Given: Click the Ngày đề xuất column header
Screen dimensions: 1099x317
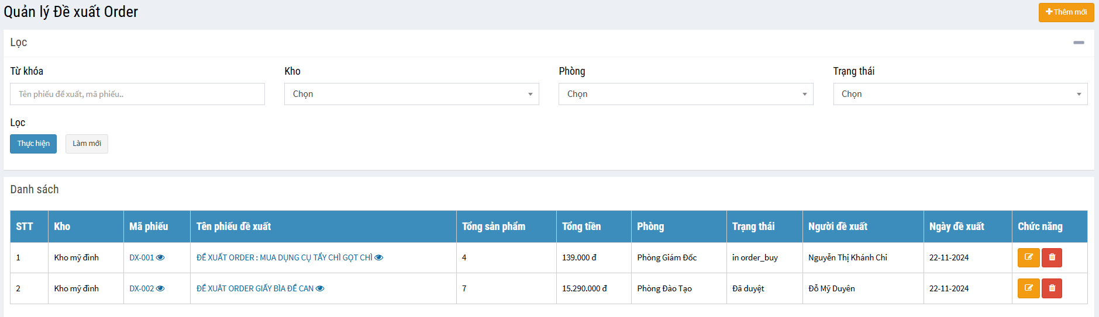Looking at the screenshot, I should point(956,227).
